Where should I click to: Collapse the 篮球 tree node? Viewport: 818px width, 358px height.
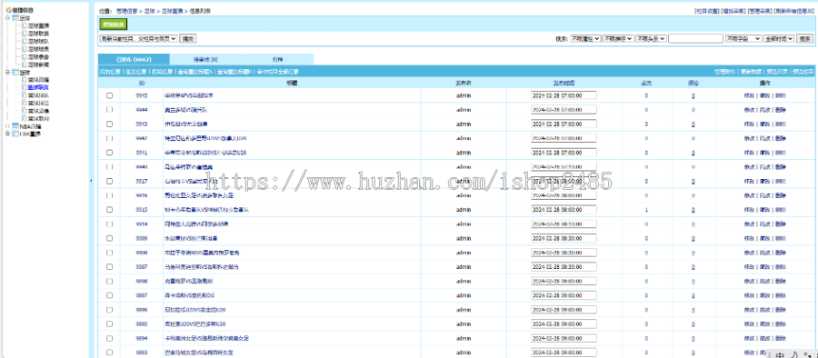coord(8,73)
